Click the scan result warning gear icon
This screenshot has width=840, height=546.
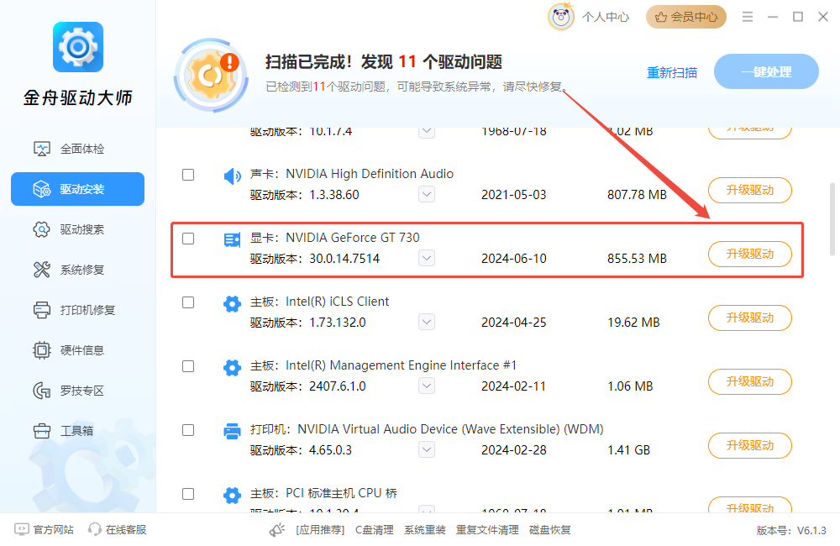click(211, 76)
